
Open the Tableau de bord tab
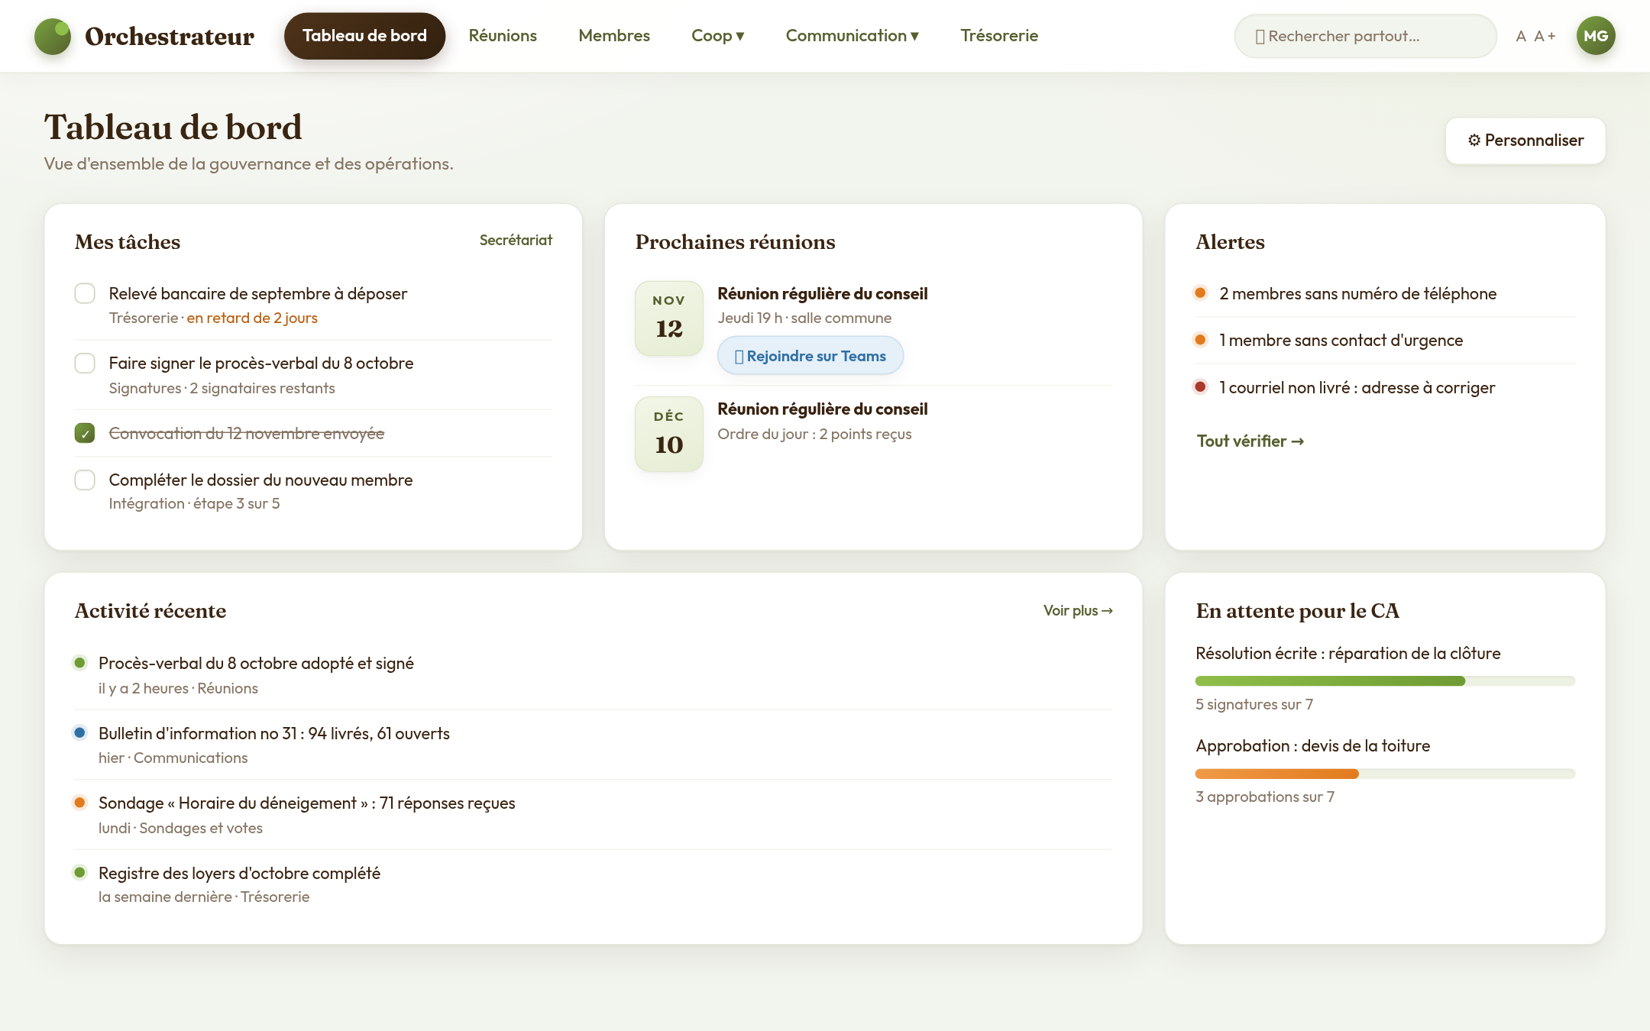[x=364, y=36]
